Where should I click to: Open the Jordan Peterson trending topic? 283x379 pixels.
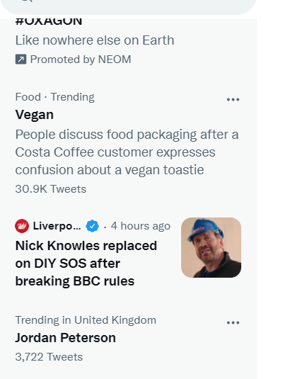(x=65, y=337)
